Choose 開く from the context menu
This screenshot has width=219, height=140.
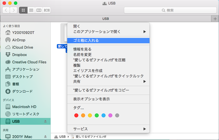(x=108, y=26)
